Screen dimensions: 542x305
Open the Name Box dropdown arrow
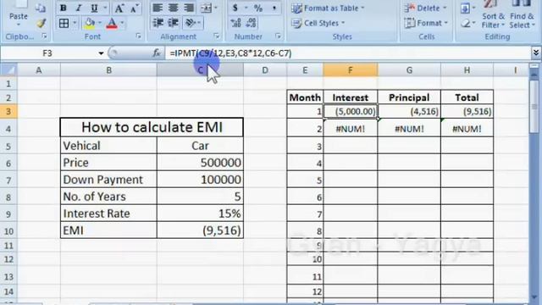101,53
